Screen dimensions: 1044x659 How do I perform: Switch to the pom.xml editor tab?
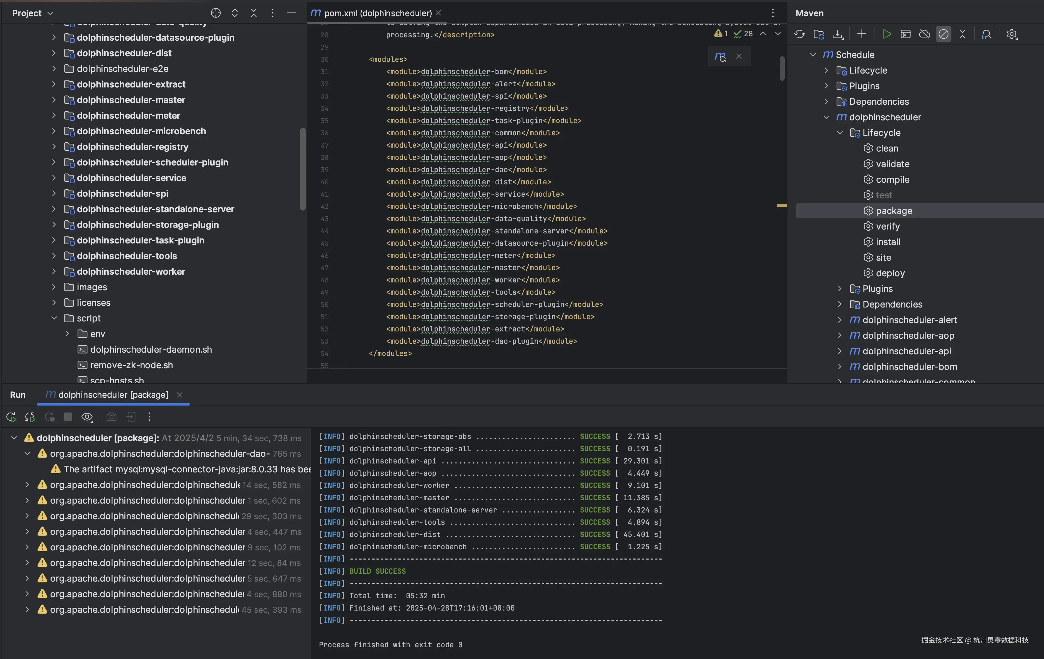(373, 13)
